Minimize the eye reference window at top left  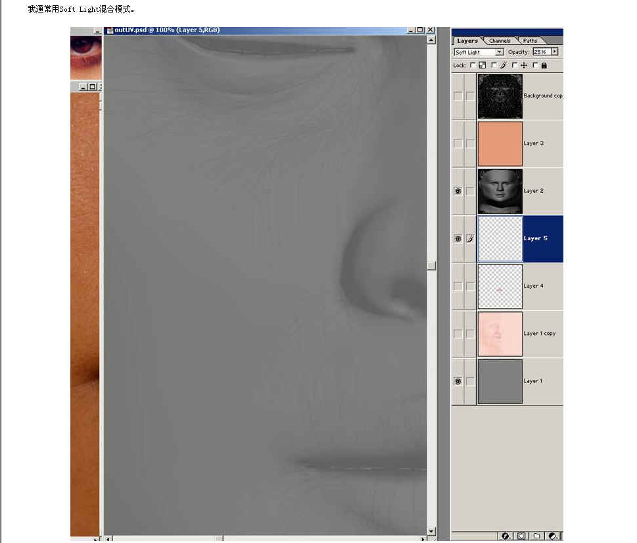[x=97, y=31]
